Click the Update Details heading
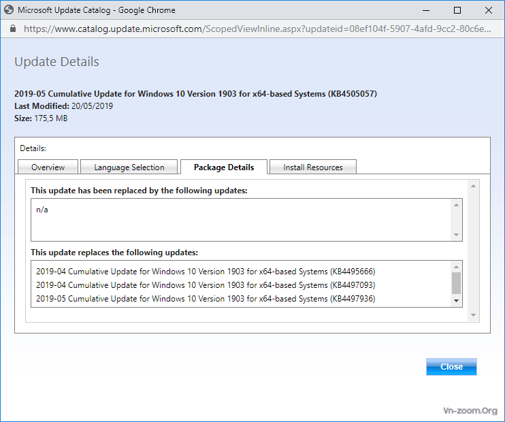The height and width of the screenshot is (422, 505). coord(56,61)
